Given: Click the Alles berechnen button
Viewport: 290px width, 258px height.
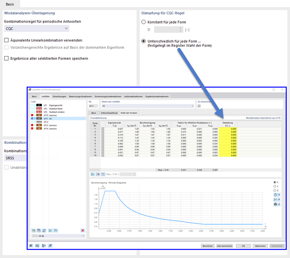Looking at the screenshot, I should click(224, 246).
